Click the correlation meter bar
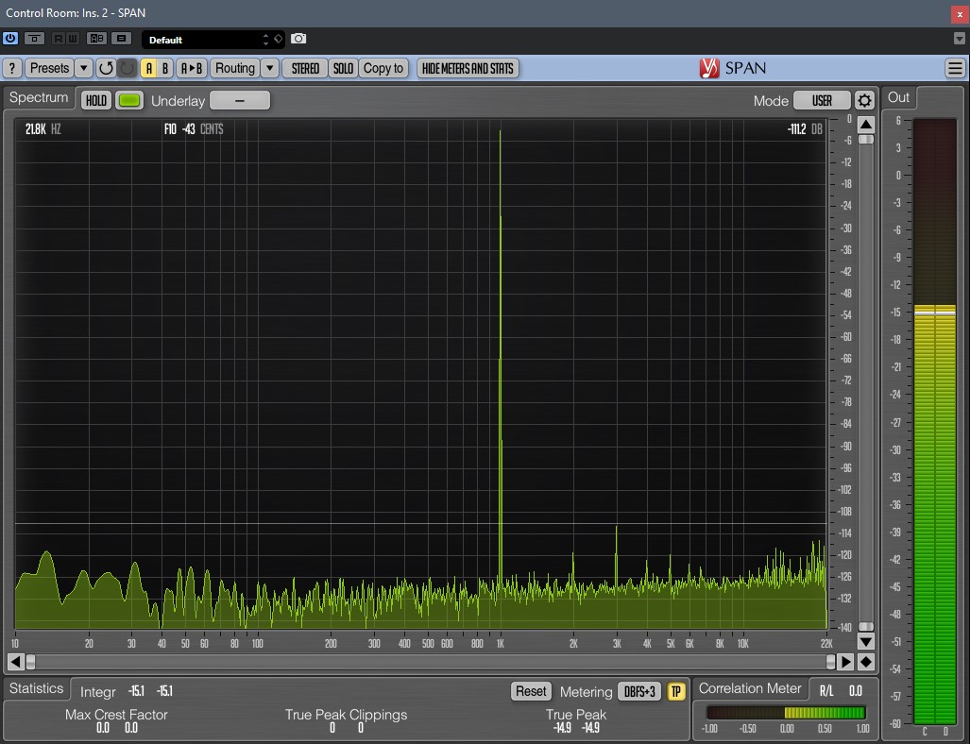This screenshot has height=744, width=970. [786, 713]
